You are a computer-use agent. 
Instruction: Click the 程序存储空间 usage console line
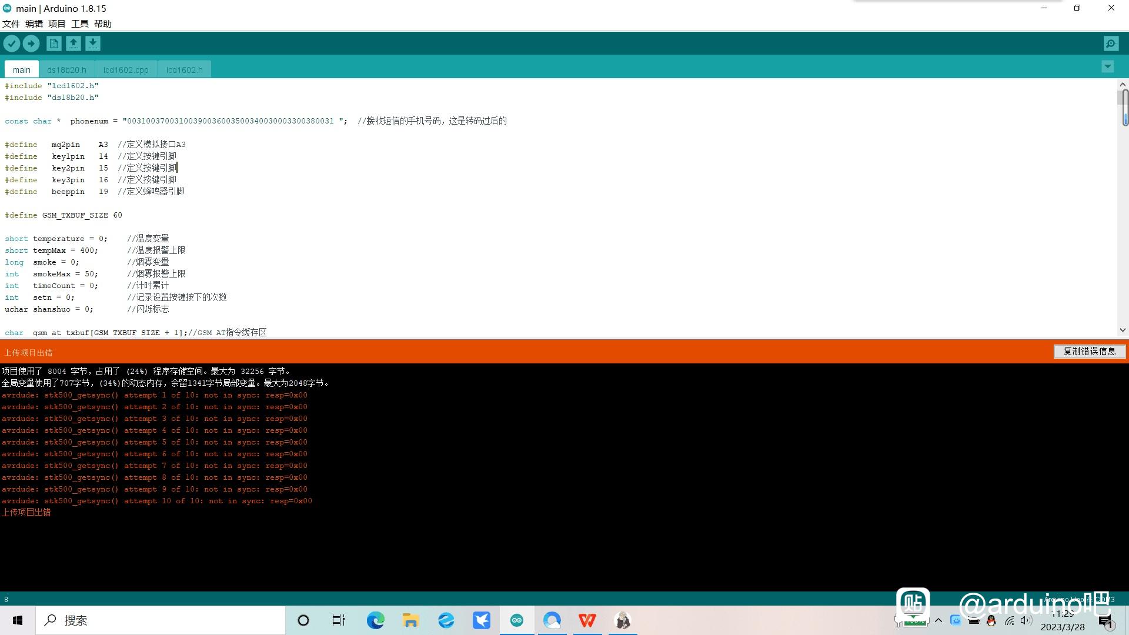point(146,371)
